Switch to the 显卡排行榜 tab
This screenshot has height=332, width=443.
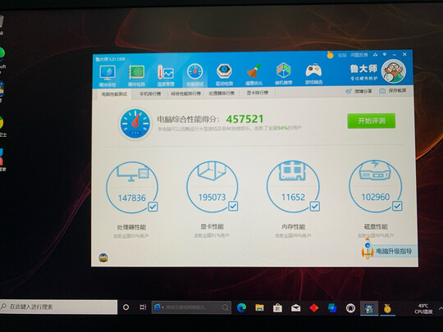[x=258, y=93]
